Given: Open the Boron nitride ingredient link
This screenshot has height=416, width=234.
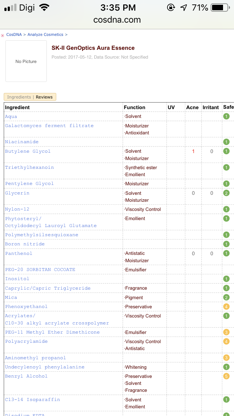Looking at the screenshot, I should coord(25,244).
